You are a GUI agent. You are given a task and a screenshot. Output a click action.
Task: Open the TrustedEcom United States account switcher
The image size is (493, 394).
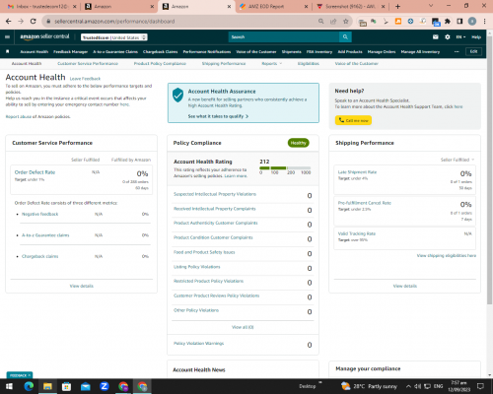[x=114, y=37]
